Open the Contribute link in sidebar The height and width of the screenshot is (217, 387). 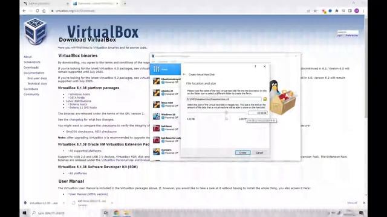click(x=31, y=89)
